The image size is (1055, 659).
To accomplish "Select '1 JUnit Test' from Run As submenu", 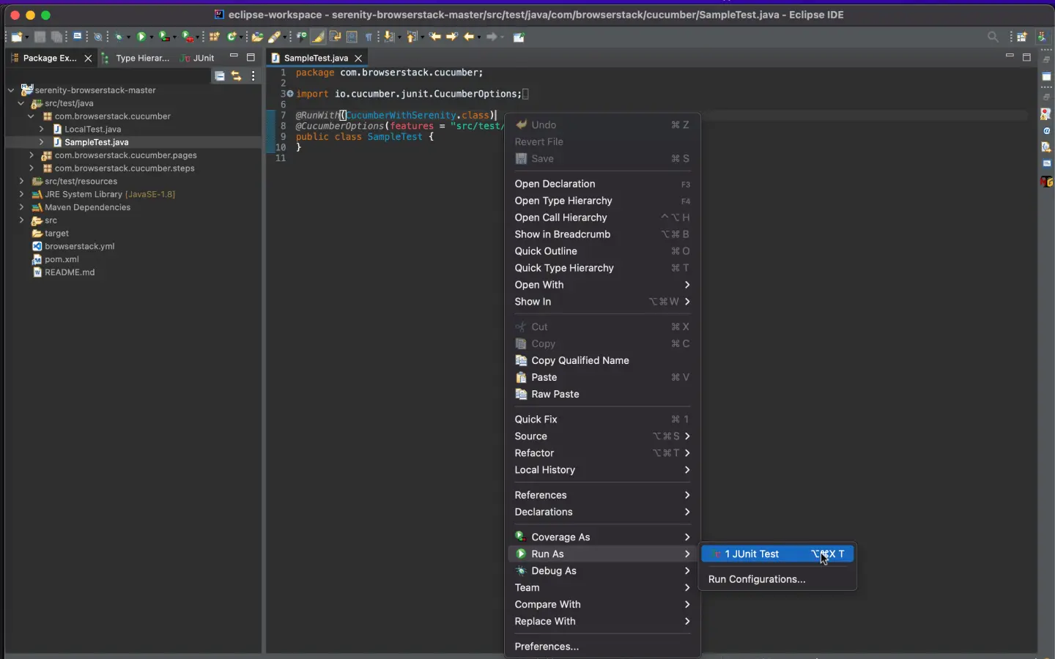I will click(752, 554).
